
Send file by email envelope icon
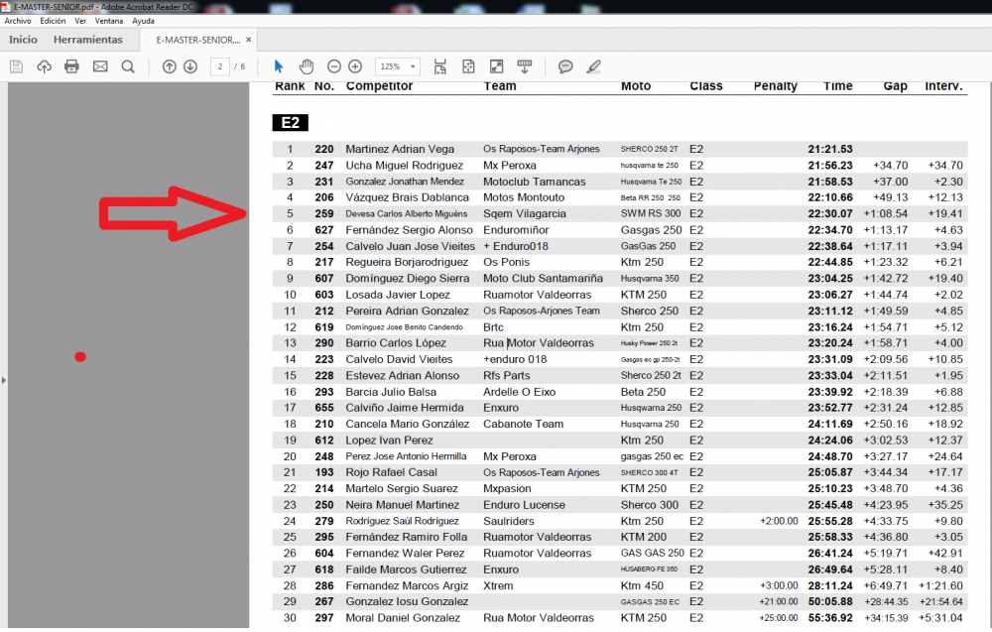tap(100, 66)
